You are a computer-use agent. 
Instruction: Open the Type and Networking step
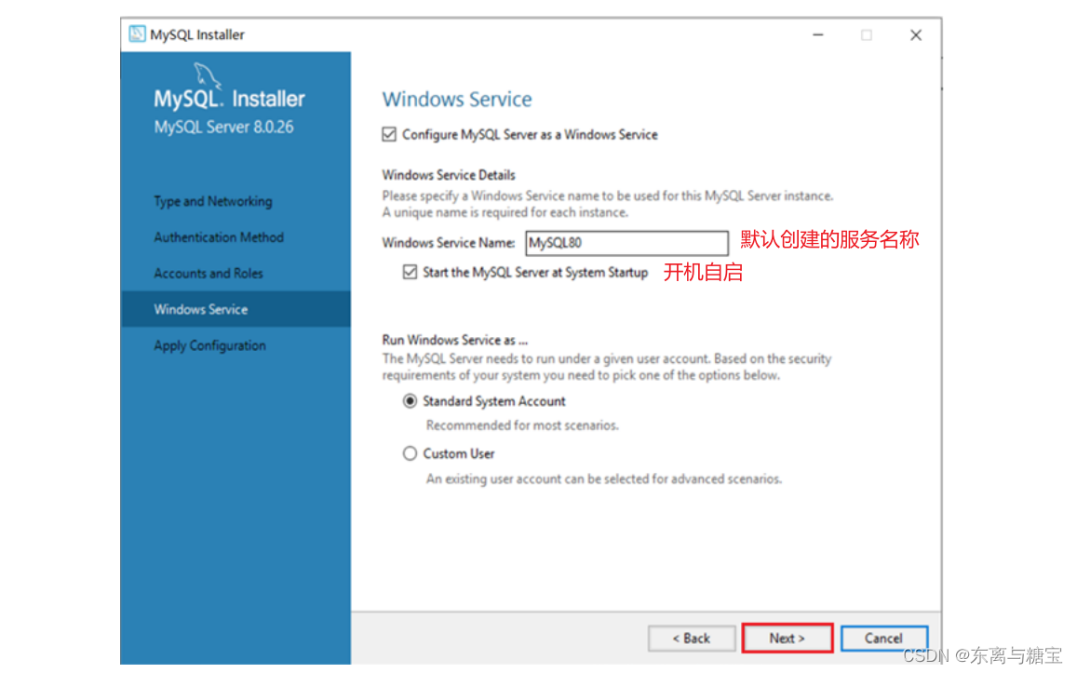[x=213, y=201]
